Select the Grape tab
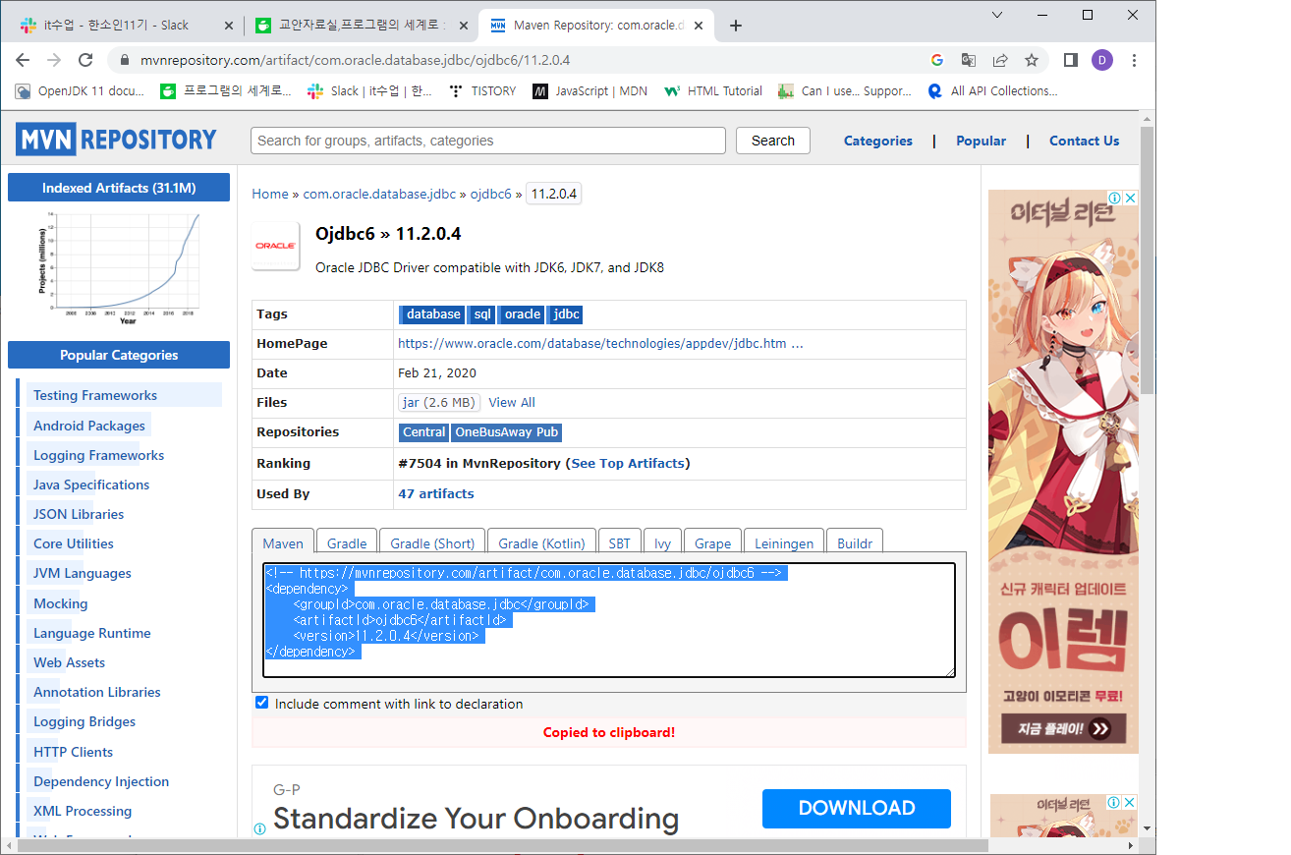 point(712,543)
